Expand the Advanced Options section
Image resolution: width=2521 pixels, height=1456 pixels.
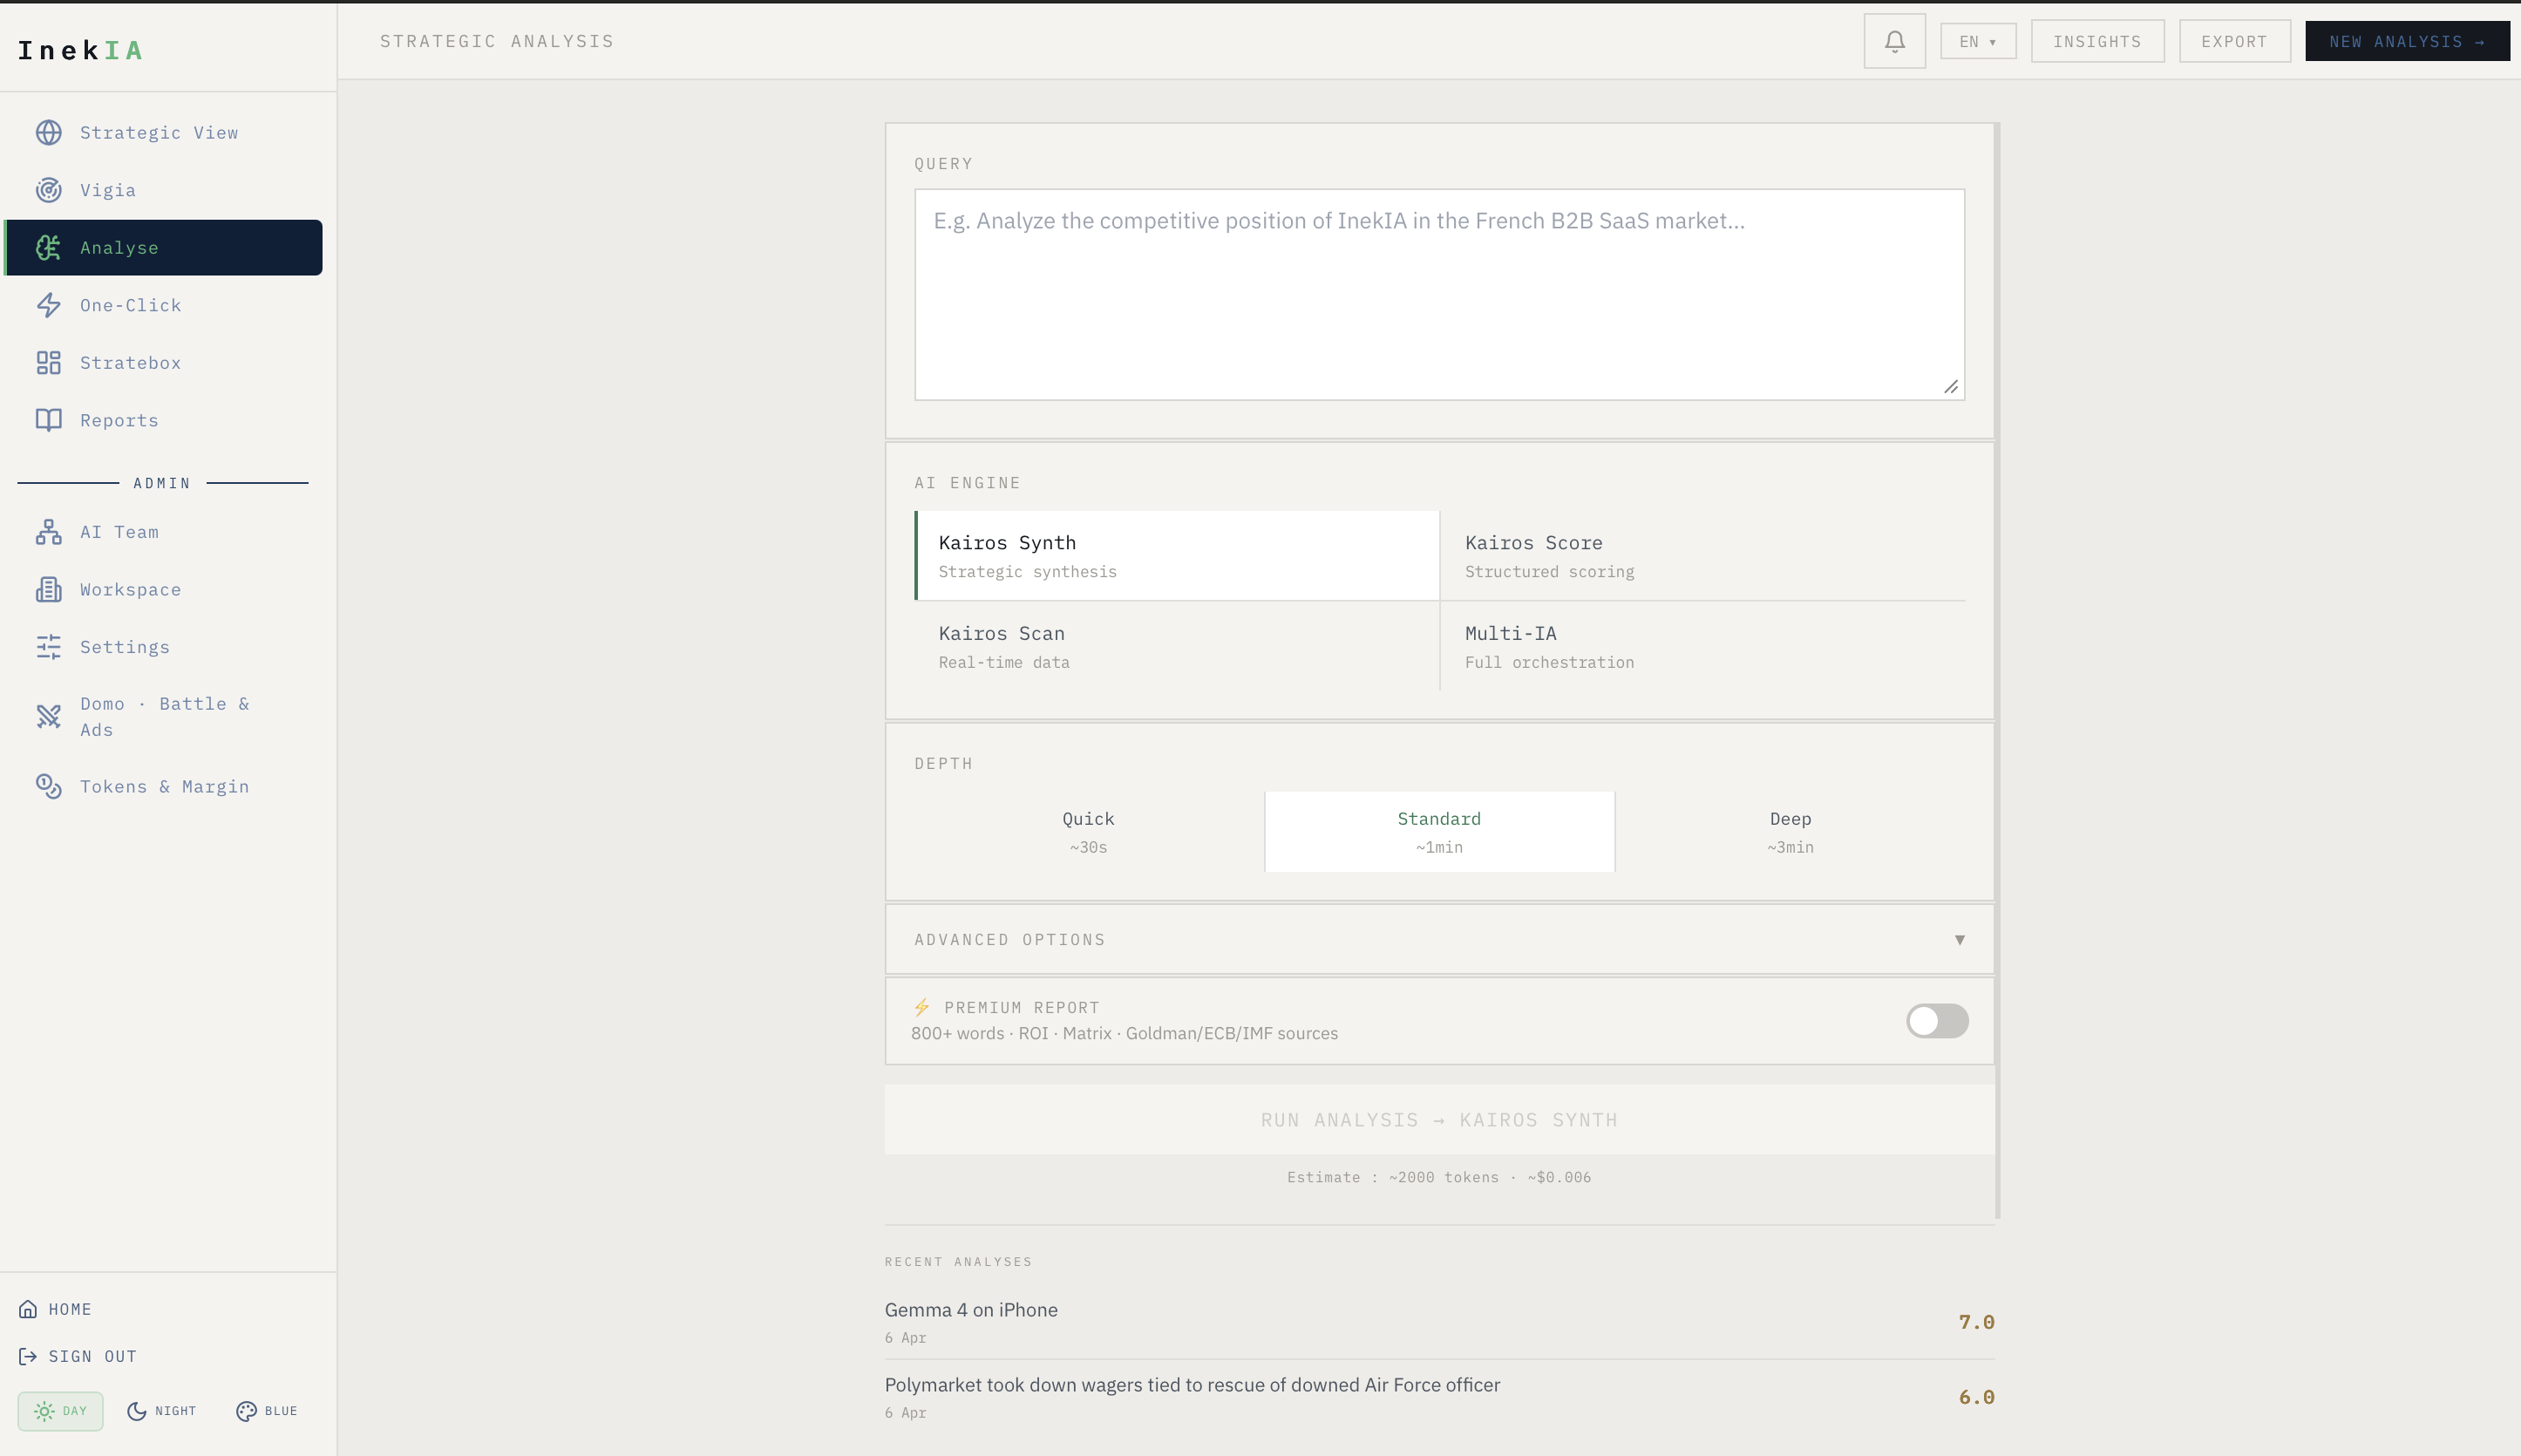tap(1438, 939)
